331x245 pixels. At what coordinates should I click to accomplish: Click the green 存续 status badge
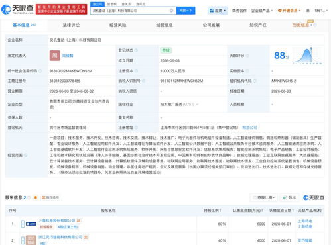[166, 50]
